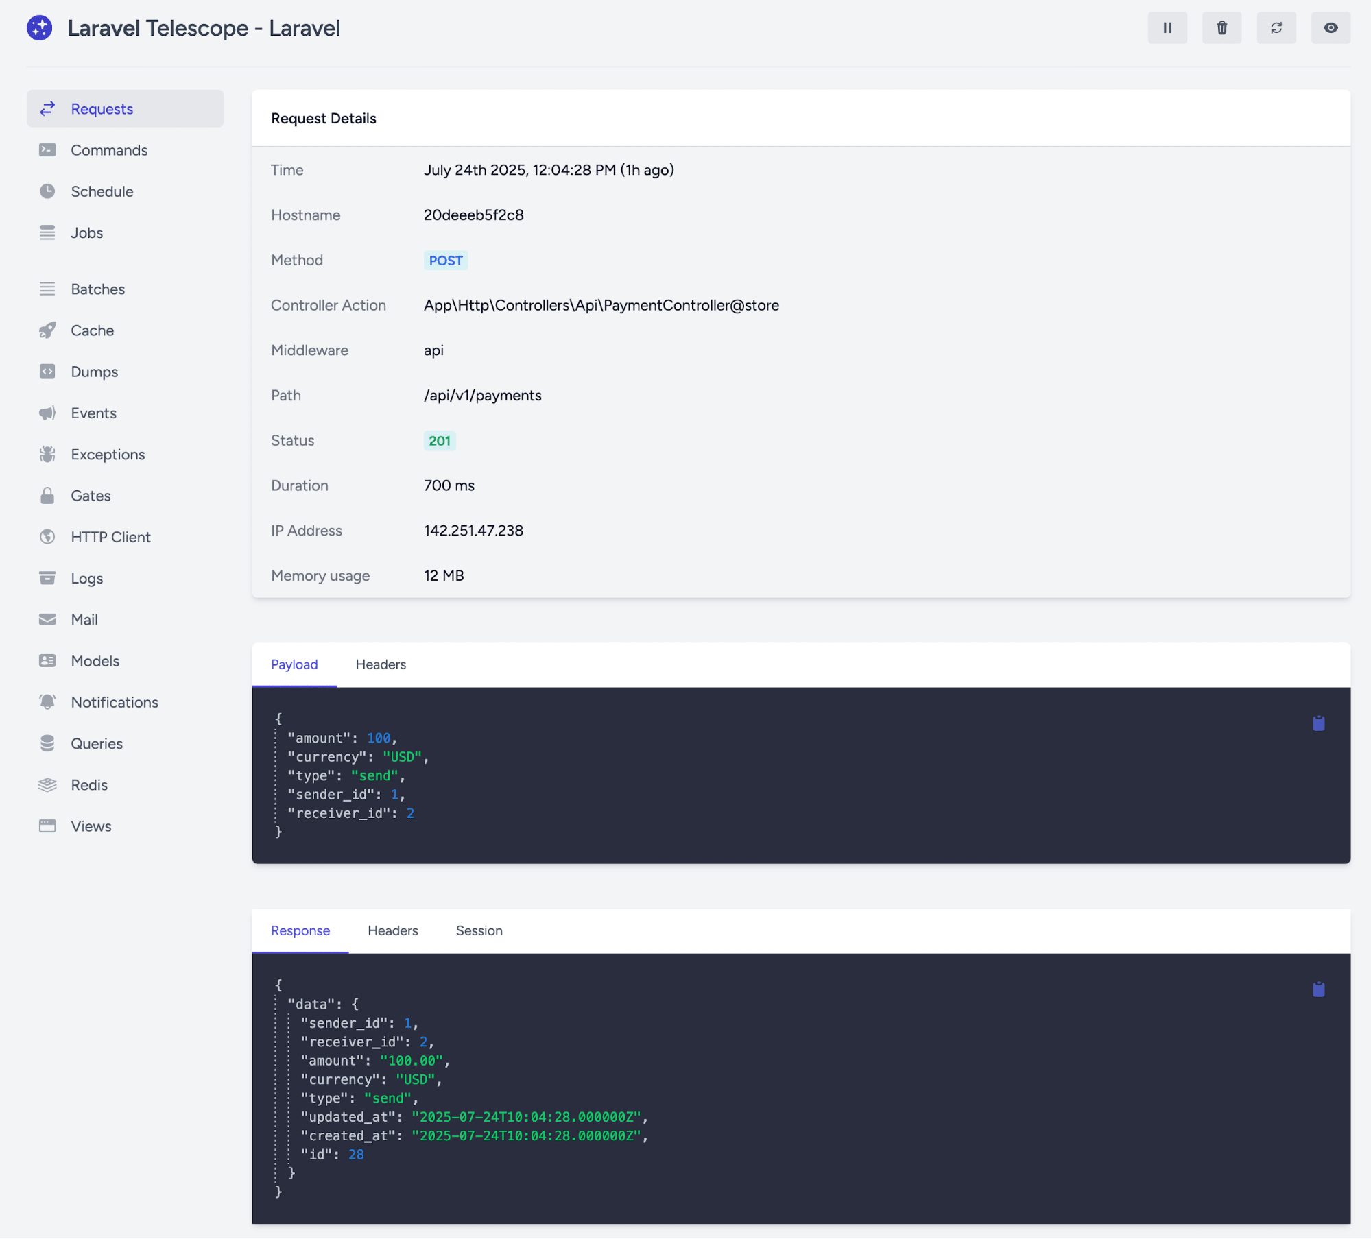The image size is (1371, 1239).
Task: Click the Telescope logo icon
Action: coord(40,28)
